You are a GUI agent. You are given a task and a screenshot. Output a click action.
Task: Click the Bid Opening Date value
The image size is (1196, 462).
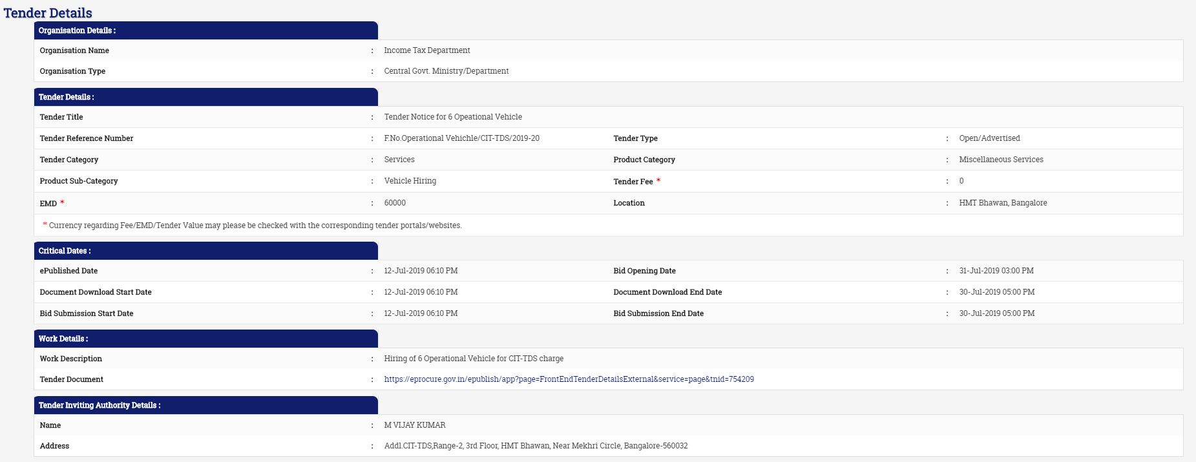[996, 271]
